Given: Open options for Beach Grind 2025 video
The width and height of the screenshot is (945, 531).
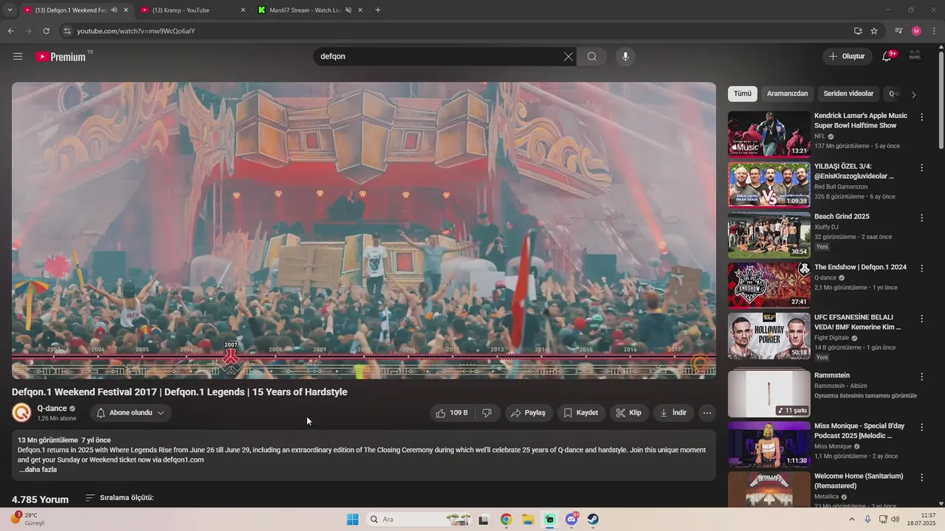Looking at the screenshot, I should 921,218.
